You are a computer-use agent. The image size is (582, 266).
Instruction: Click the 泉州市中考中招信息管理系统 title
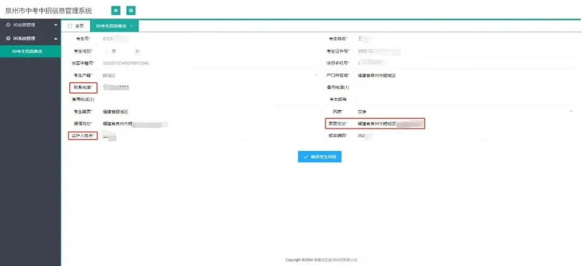point(48,11)
